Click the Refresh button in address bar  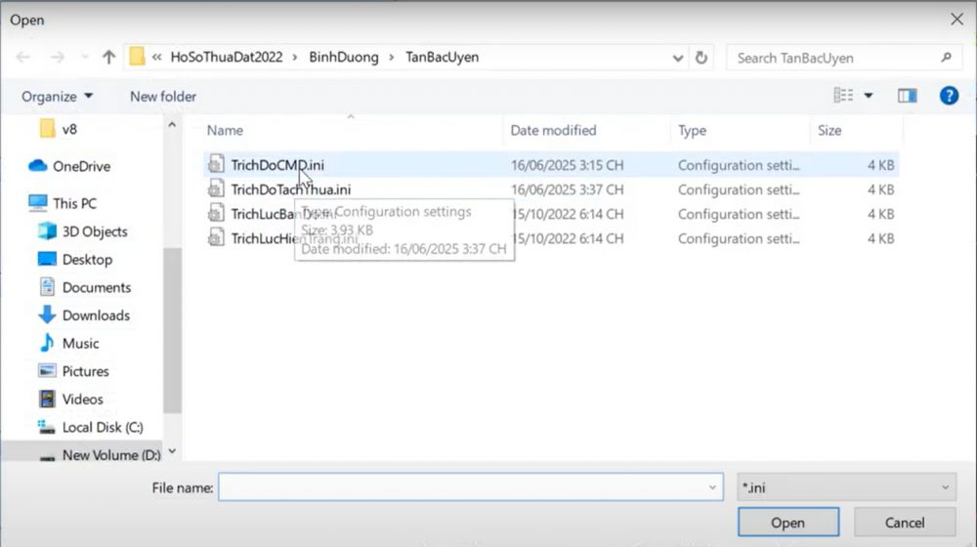701,58
